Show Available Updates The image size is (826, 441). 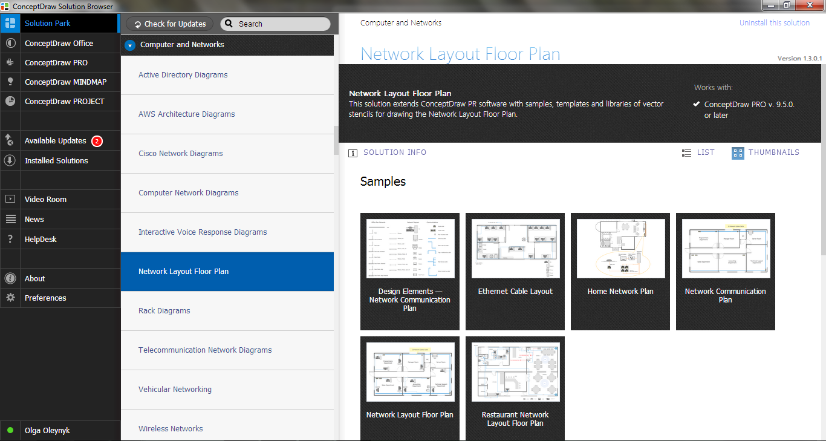(x=56, y=141)
